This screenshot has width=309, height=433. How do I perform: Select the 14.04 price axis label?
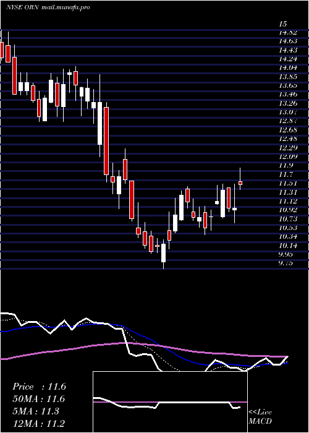288,67
